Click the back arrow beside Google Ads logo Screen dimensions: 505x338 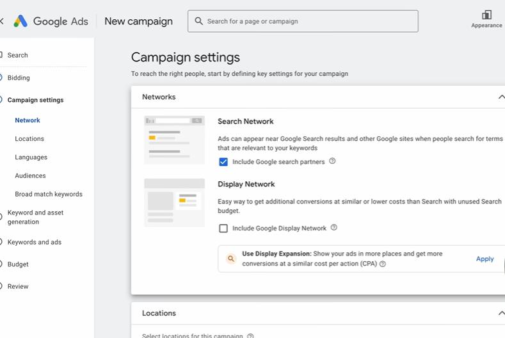pyautogui.click(x=2, y=21)
